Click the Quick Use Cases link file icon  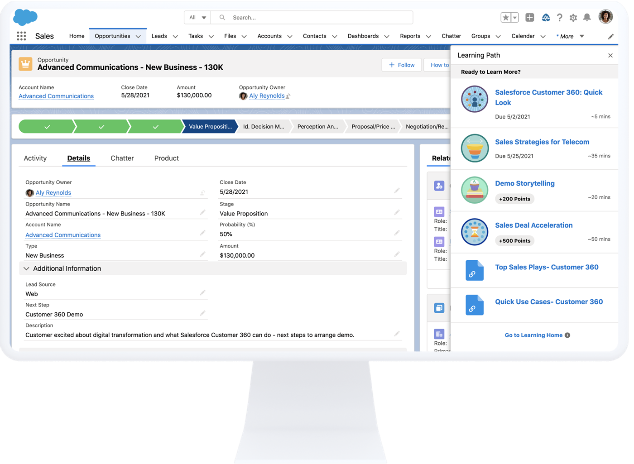pyautogui.click(x=475, y=305)
